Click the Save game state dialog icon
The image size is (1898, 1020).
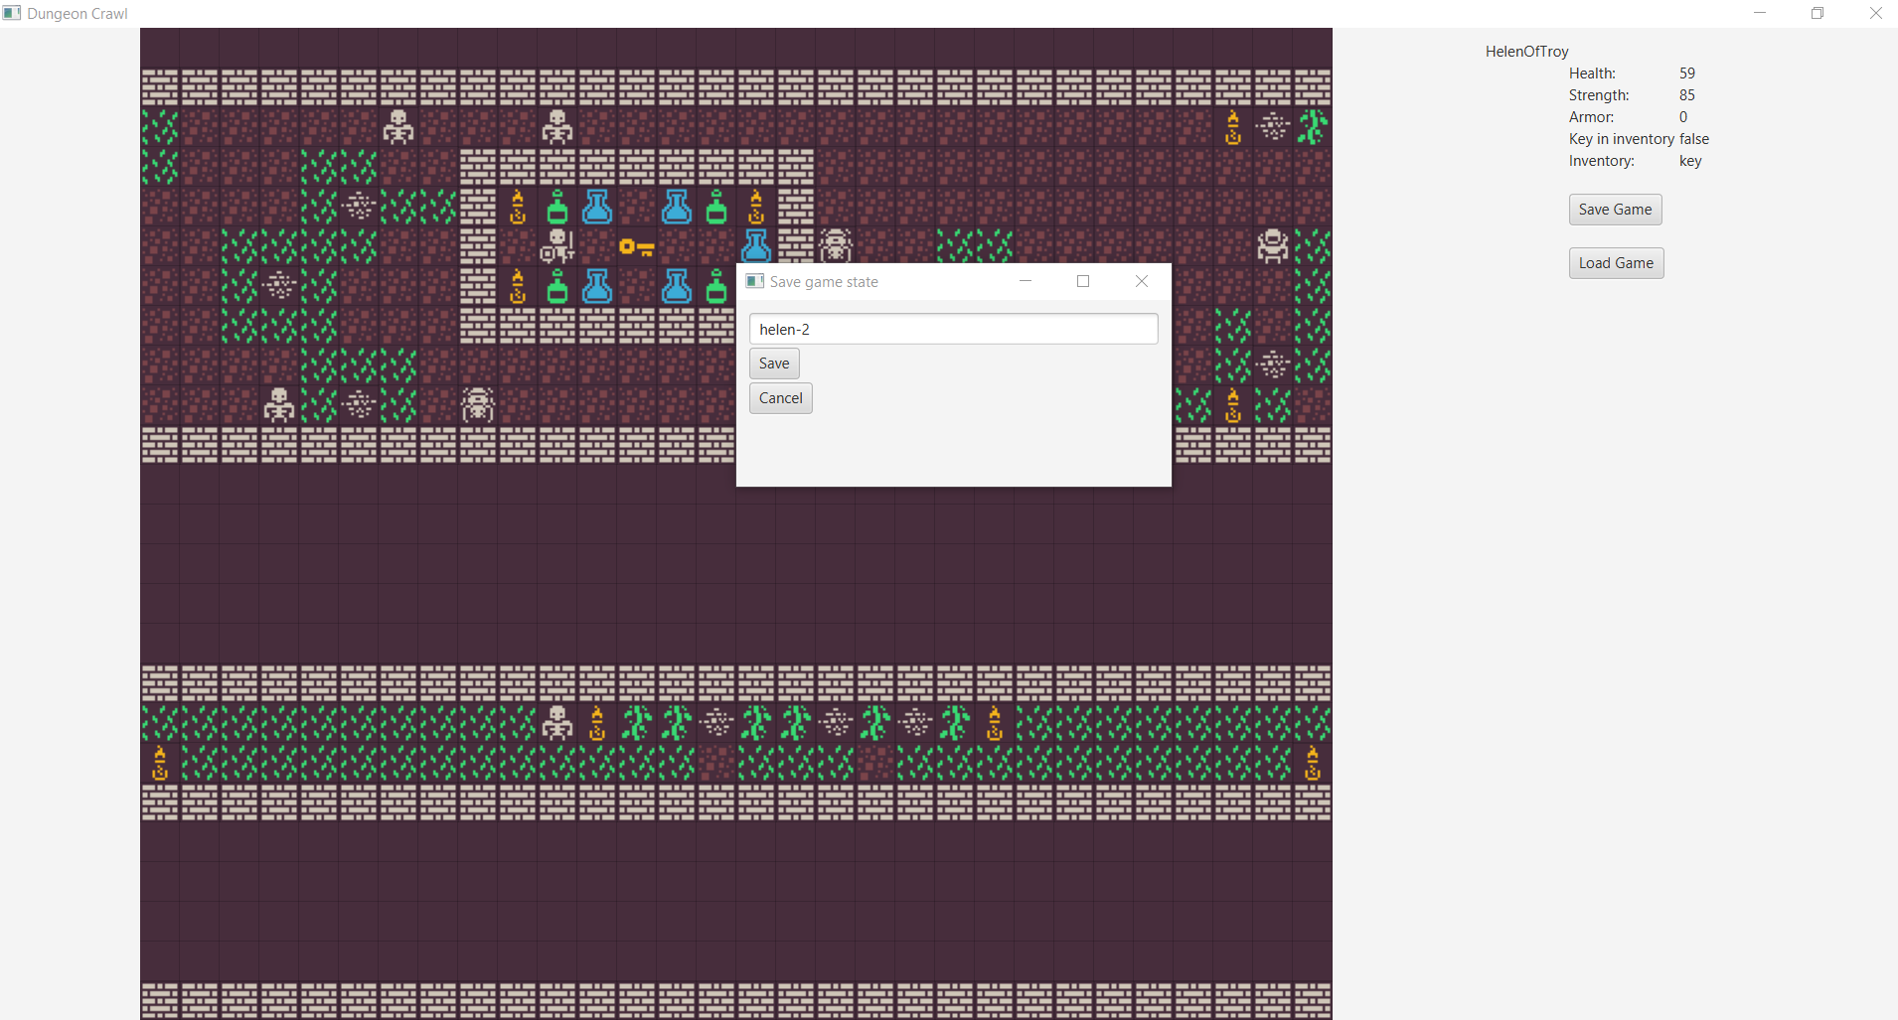click(x=753, y=281)
